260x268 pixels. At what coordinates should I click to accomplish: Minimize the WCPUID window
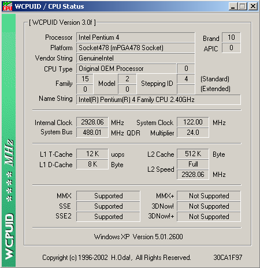coord(233,6)
